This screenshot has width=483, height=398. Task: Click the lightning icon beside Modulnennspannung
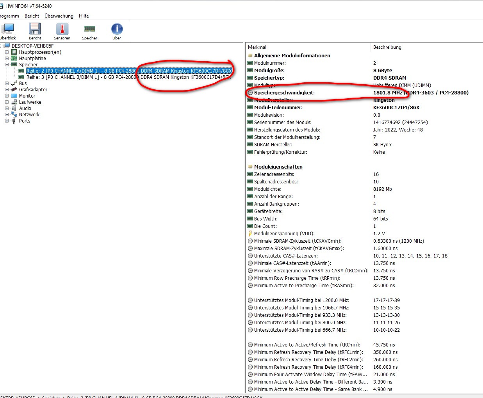pyautogui.click(x=250, y=234)
